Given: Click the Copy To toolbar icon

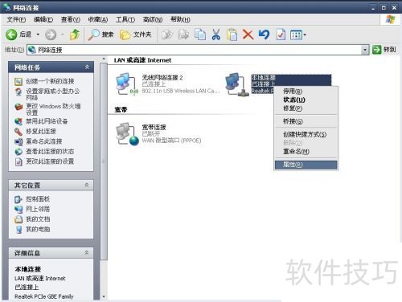Looking at the screenshot, I should pyautogui.click(x=184, y=35).
